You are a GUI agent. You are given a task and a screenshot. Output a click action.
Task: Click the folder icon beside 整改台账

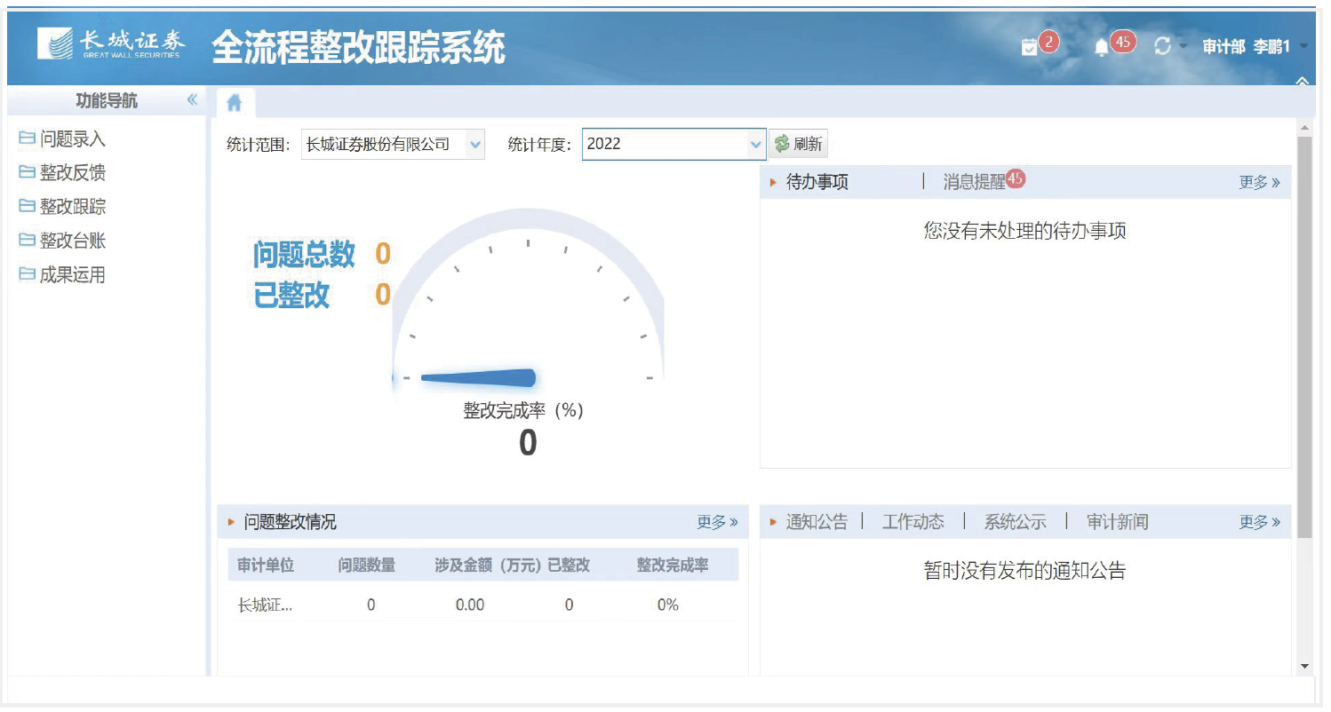[27, 241]
